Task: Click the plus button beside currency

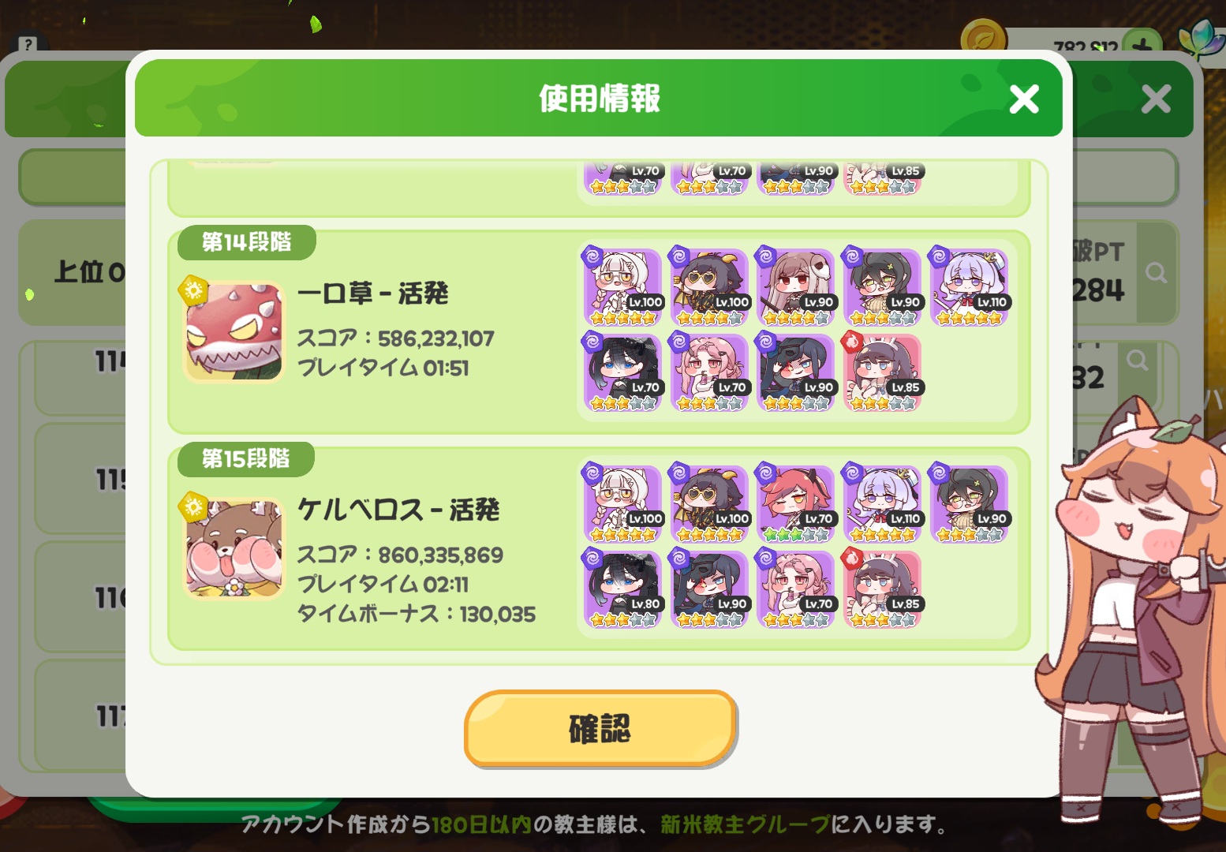Action: [1141, 44]
